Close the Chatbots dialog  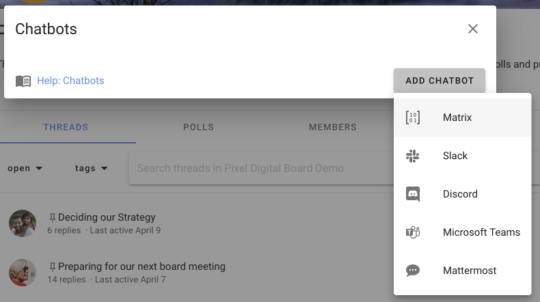[x=473, y=29]
